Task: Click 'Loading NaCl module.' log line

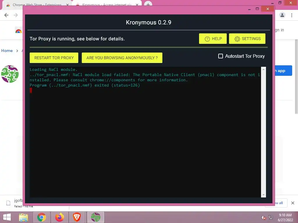Action: tap(54, 70)
